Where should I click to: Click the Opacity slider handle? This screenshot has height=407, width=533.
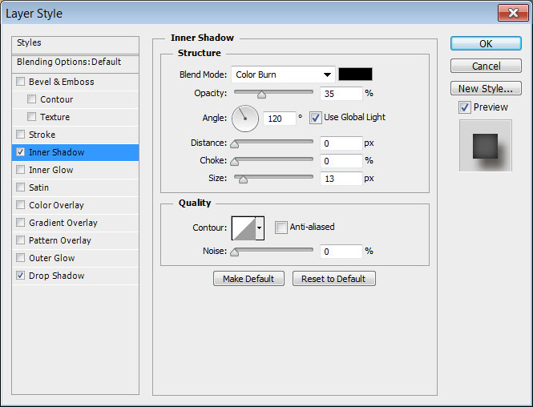point(261,95)
